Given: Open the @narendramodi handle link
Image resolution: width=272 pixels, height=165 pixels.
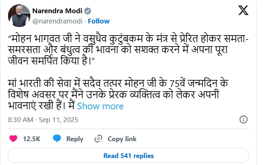Looking at the screenshot, I should 58,21.
